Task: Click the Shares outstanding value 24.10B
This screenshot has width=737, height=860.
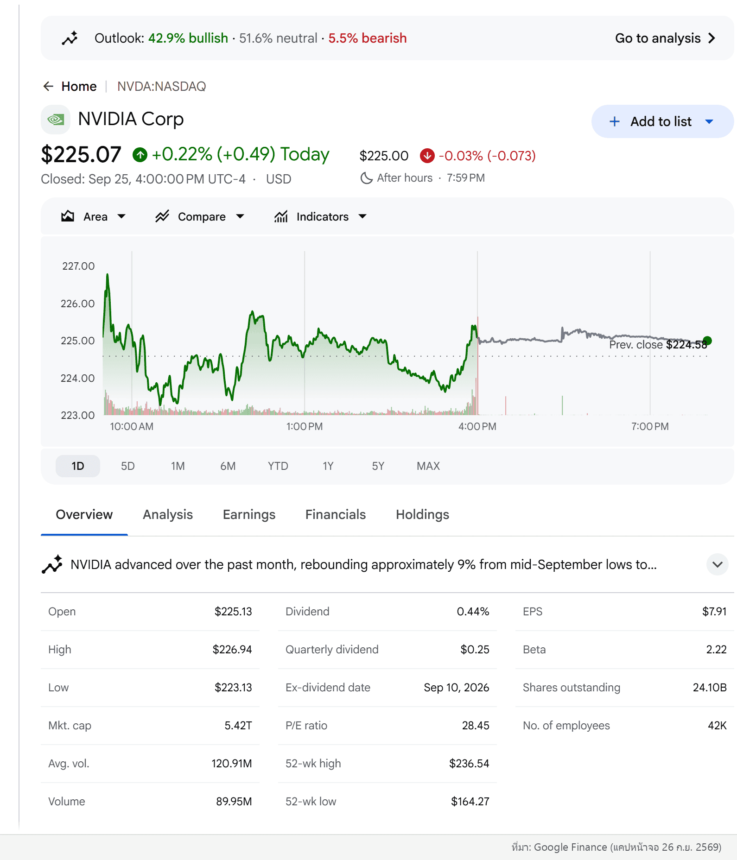Action: coord(710,688)
